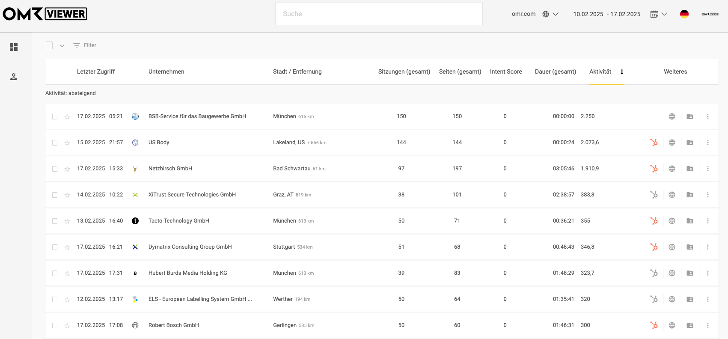This screenshot has width=728, height=339.
Task: Tick the select-all checkbox above table
Action: 49,45
